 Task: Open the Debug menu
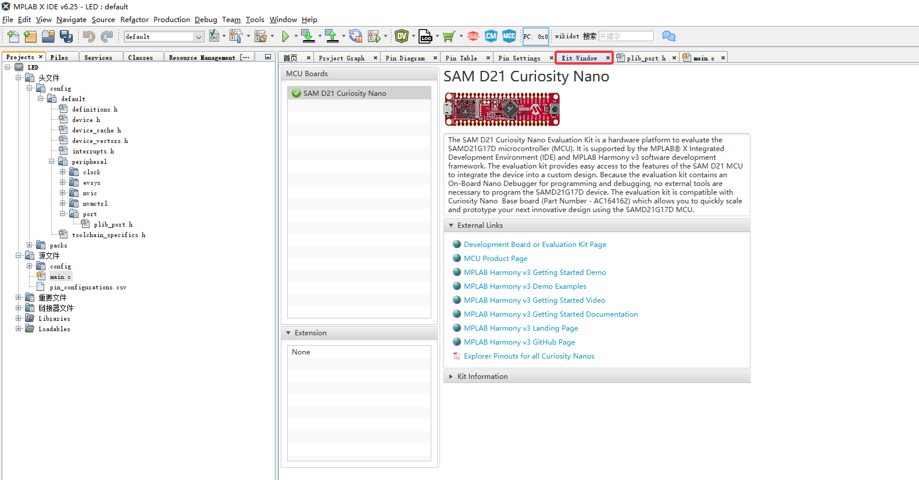(206, 19)
